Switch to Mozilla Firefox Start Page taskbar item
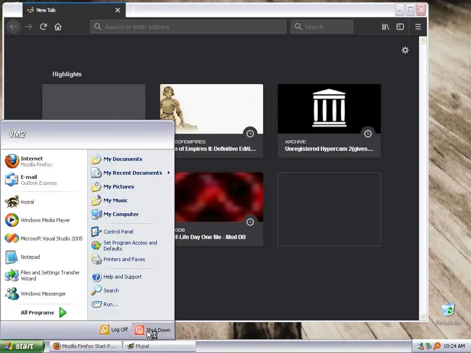Screen dimensions: 471x353 (85, 346)
